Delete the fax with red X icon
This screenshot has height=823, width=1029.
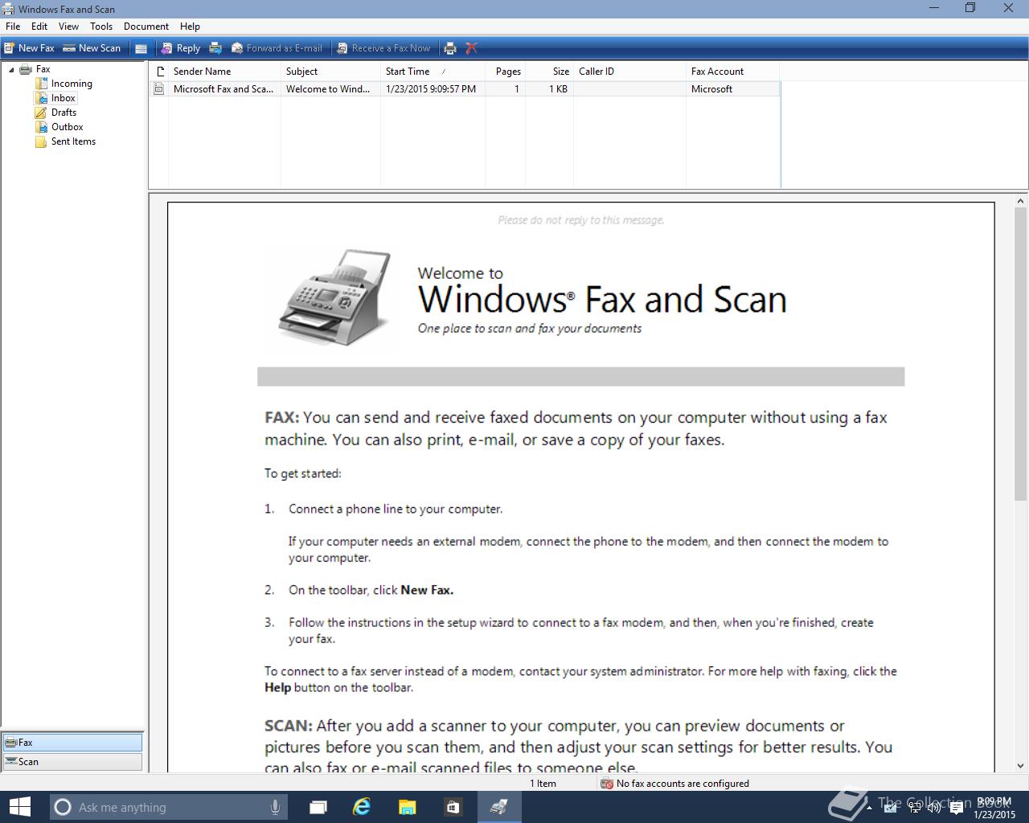tap(472, 48)
